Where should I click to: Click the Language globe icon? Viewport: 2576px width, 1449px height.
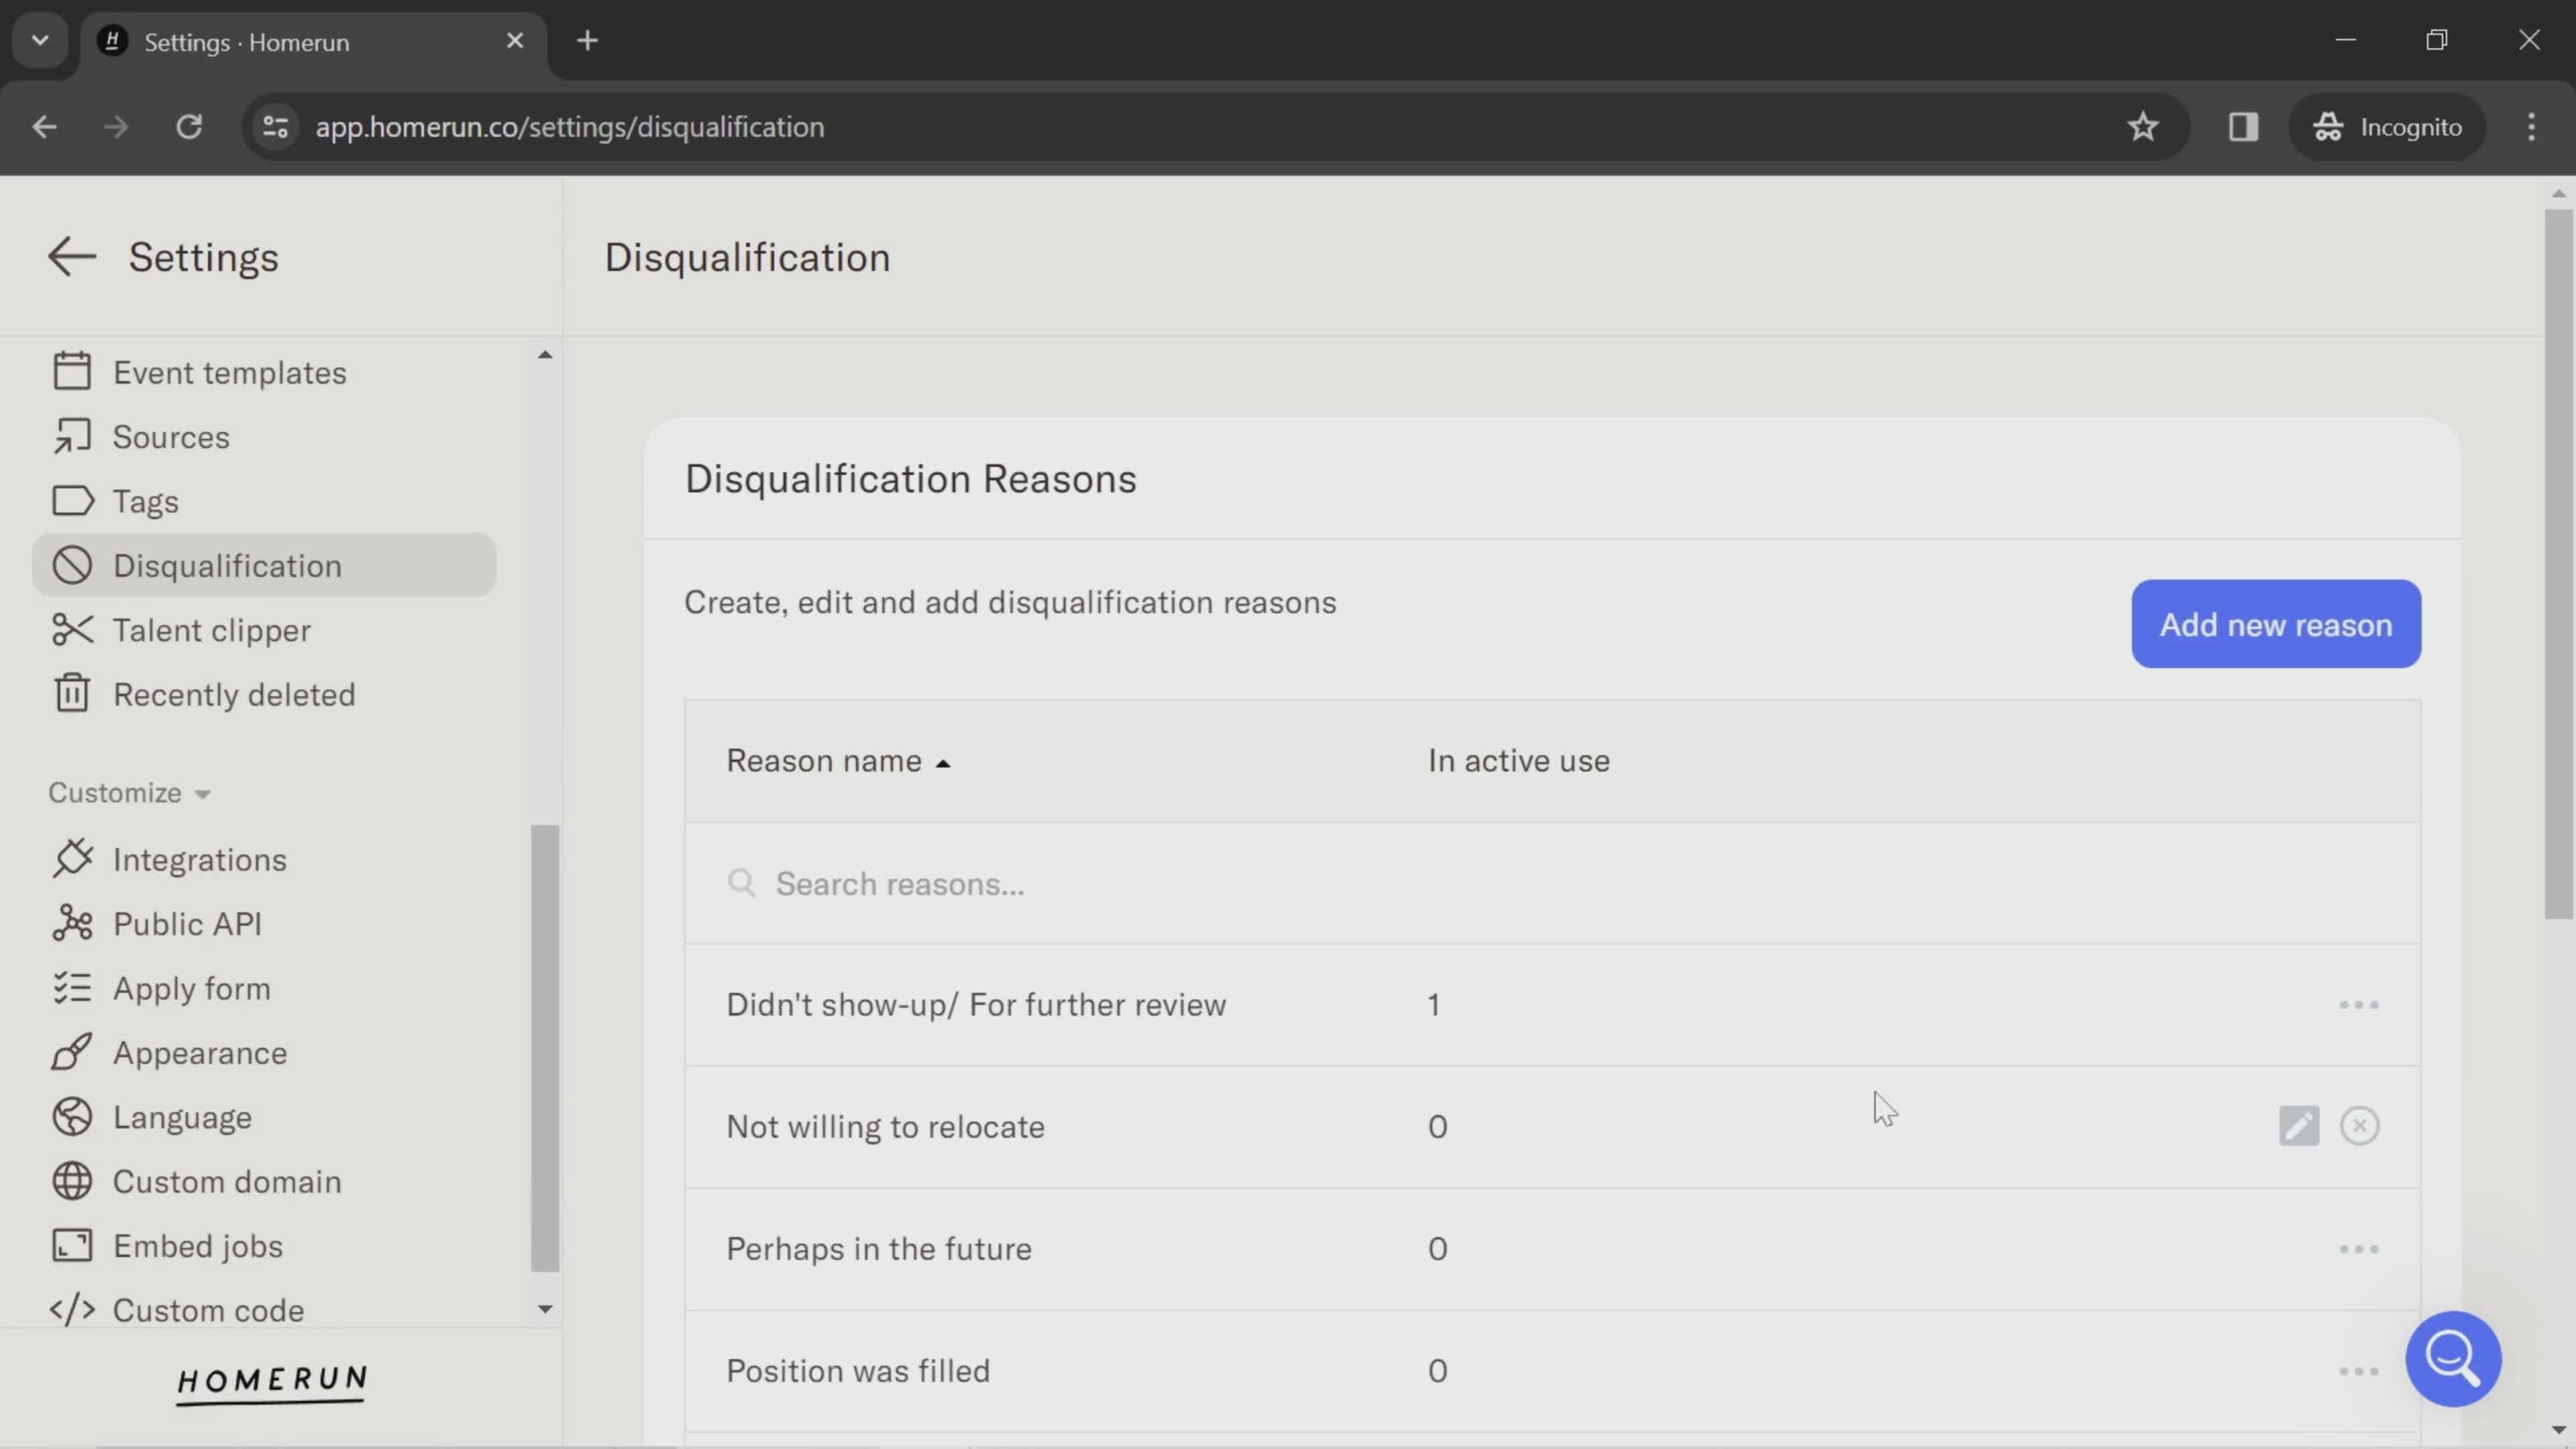(x=72, y=1117)
